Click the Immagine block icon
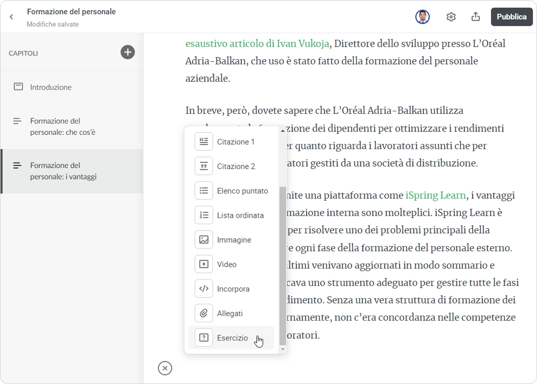The width and height of the screenshot is (537, 384). coord(204,240)
